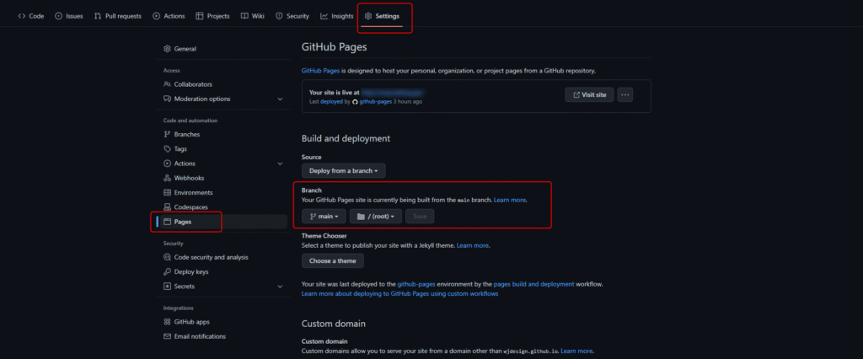Open the Deploy from a branch dropdown

tap(343, 170)
